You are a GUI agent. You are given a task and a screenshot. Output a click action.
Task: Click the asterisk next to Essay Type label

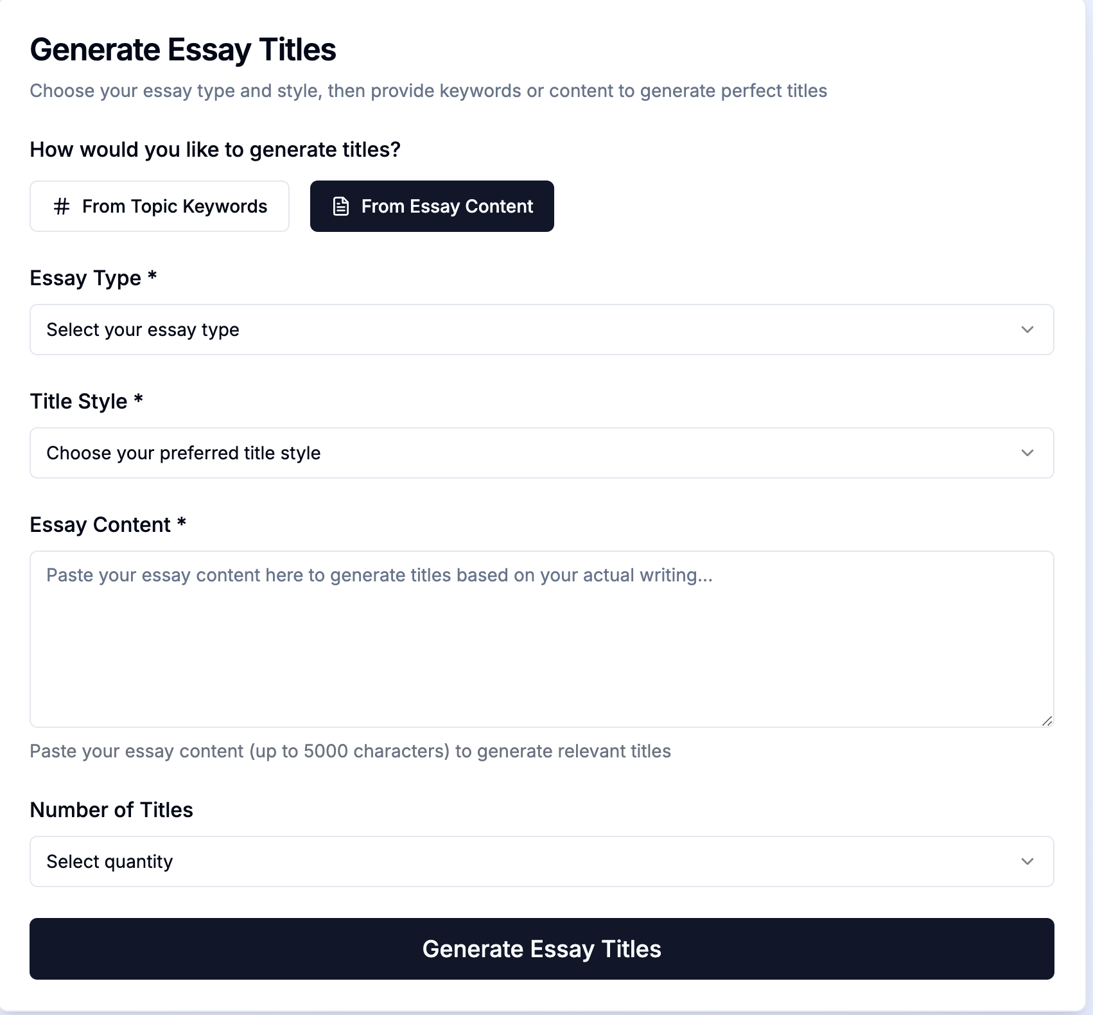click(x=153, y=278)
